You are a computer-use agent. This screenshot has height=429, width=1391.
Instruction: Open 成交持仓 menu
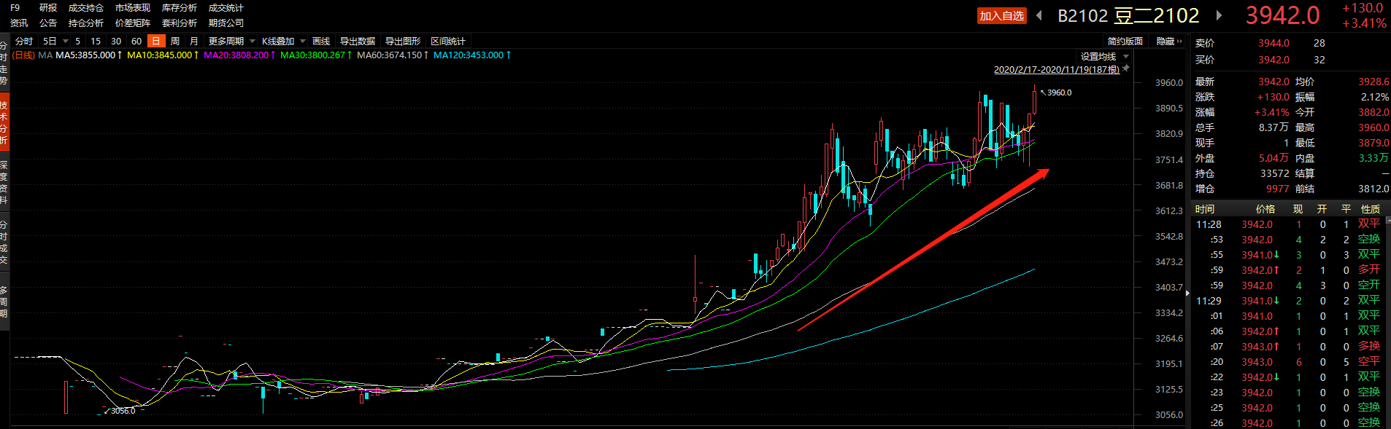click(x=86, y=8)
